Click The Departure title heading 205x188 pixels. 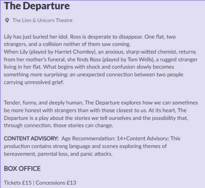pyautogui.click(x=37, y=6)
